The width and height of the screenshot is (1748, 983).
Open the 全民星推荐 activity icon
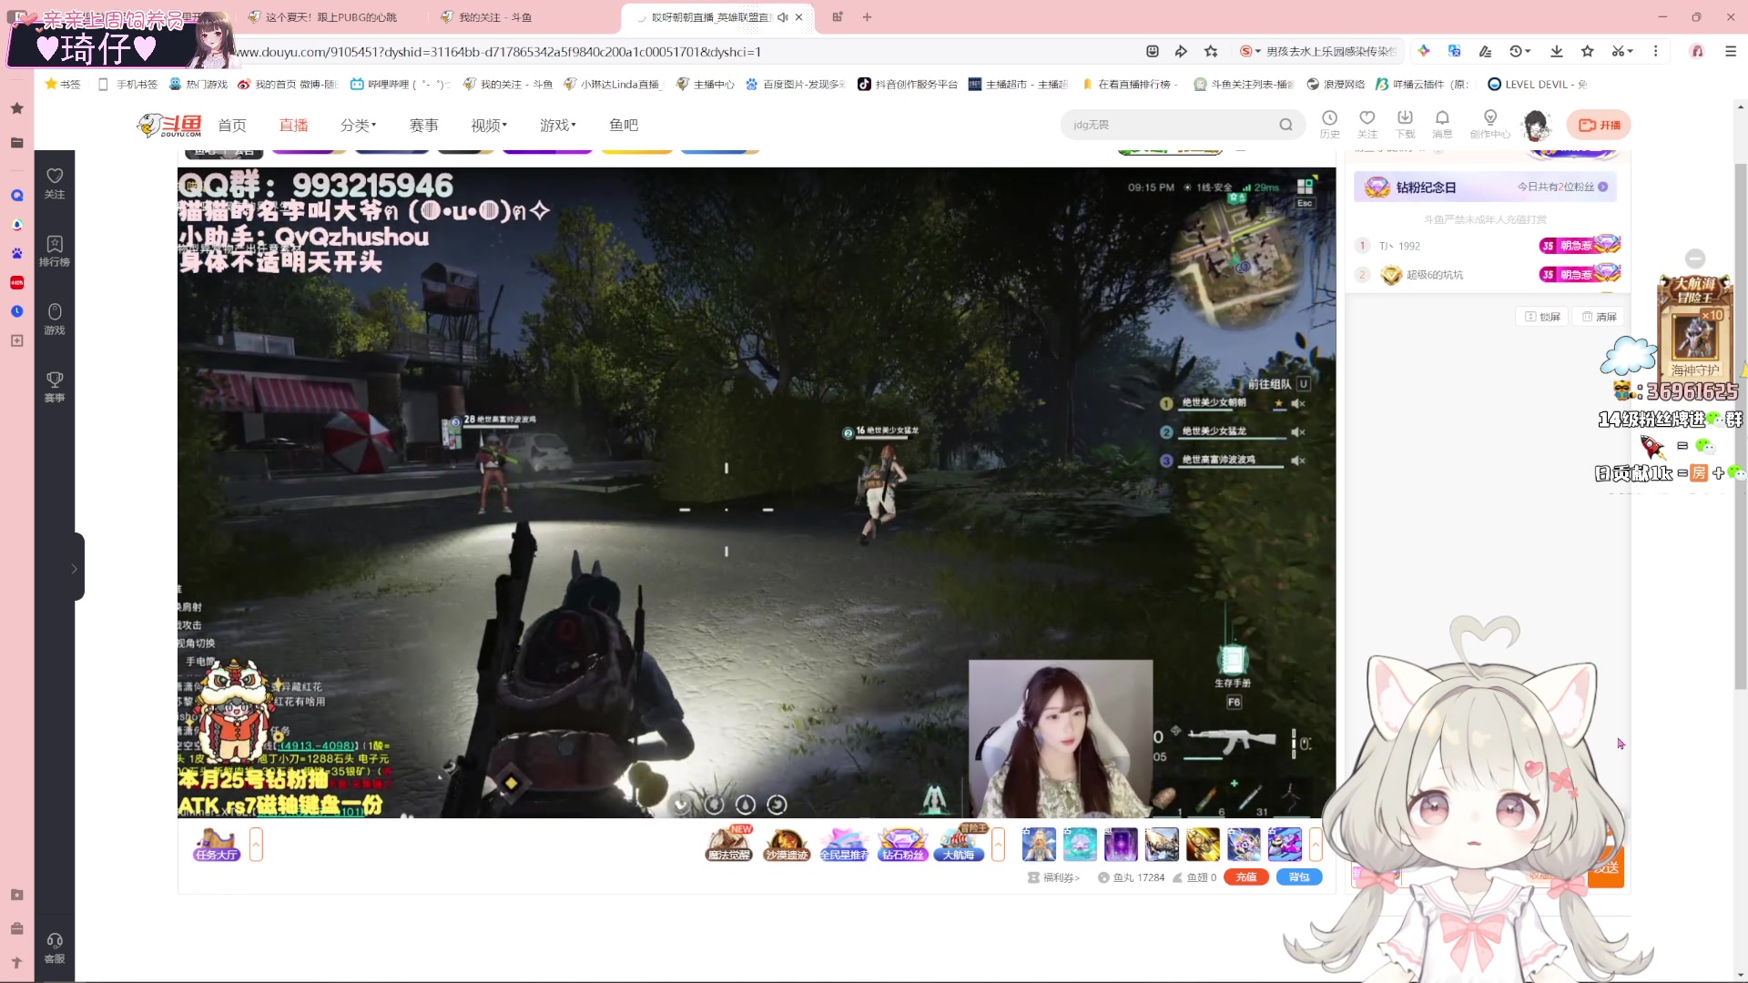[x=844, y=844]
